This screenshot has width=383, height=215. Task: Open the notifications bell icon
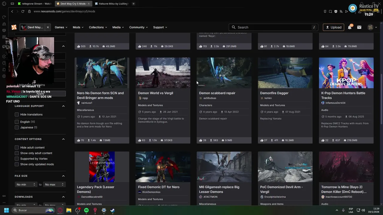point(349,27)
